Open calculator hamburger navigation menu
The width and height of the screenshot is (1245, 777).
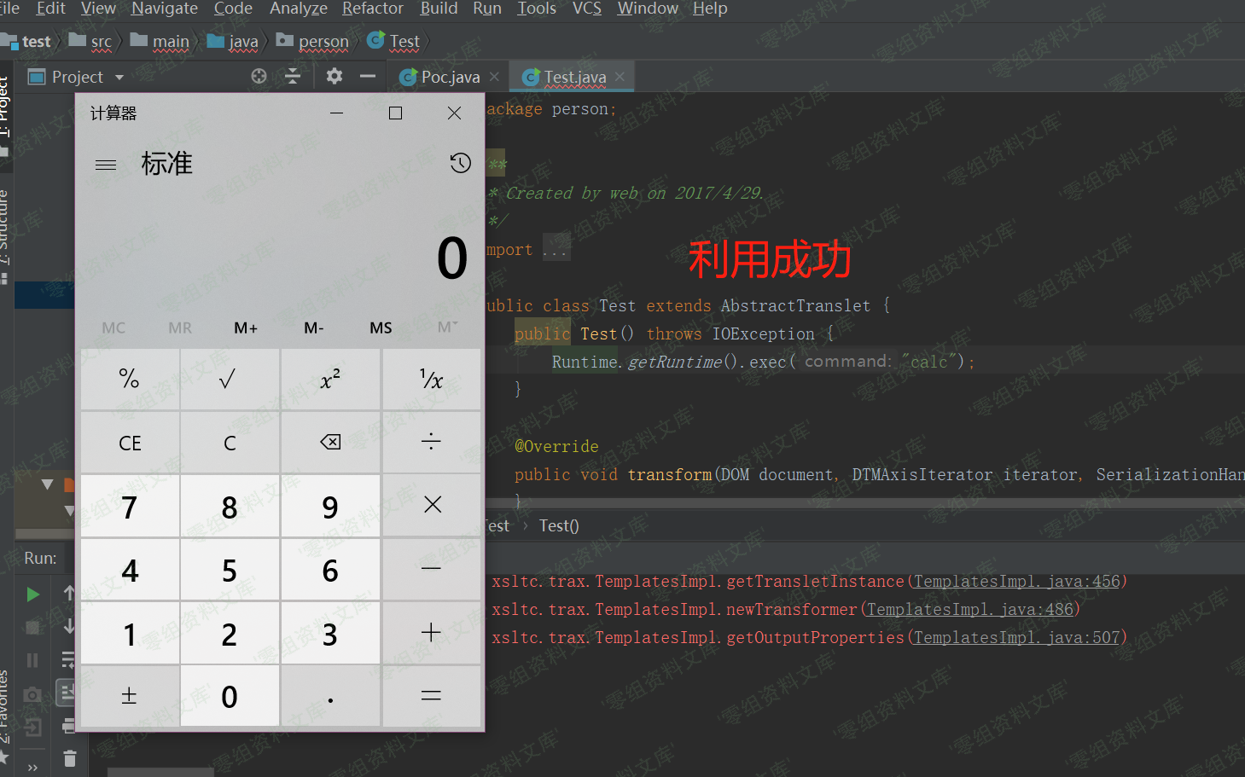[106, 165]
